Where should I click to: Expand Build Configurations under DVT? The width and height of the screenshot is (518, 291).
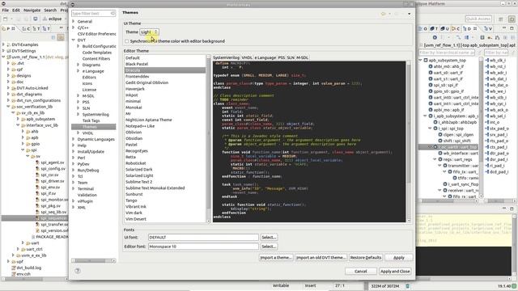(x=79, y=46)
